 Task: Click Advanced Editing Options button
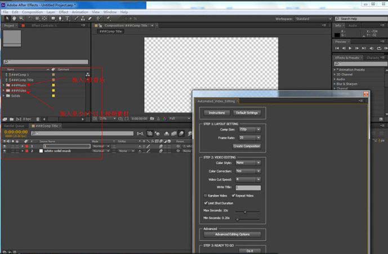[237, 234]
